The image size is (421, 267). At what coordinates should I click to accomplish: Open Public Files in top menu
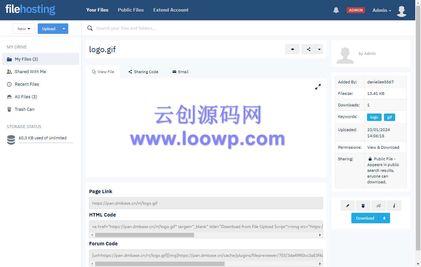tap(131, 10)
